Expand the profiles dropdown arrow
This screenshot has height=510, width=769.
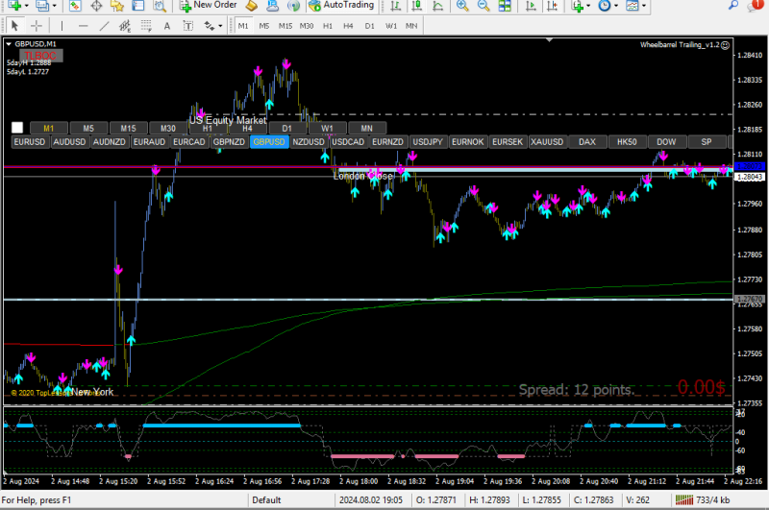(x=54, y=6)
